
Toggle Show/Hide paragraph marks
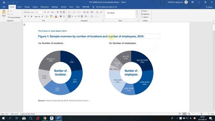tap(101, 12)
